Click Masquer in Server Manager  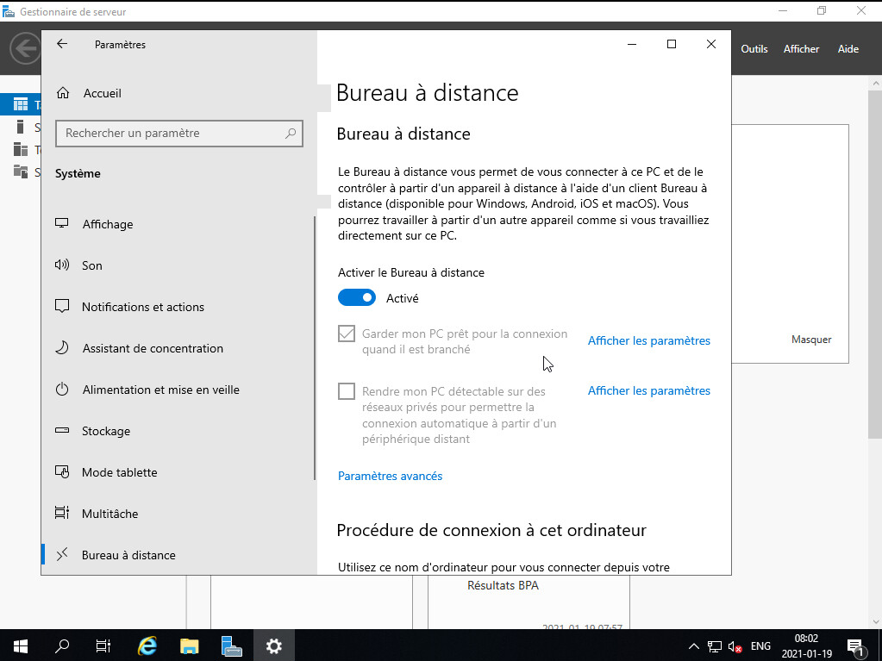coord(810,340)
